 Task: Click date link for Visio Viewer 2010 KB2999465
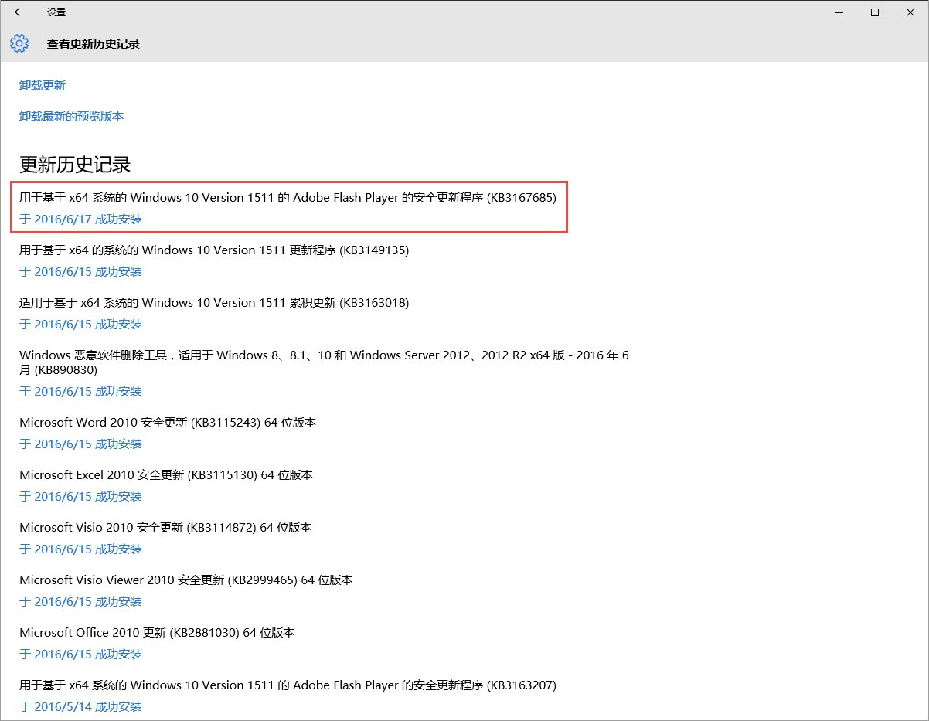coord(80,601)
